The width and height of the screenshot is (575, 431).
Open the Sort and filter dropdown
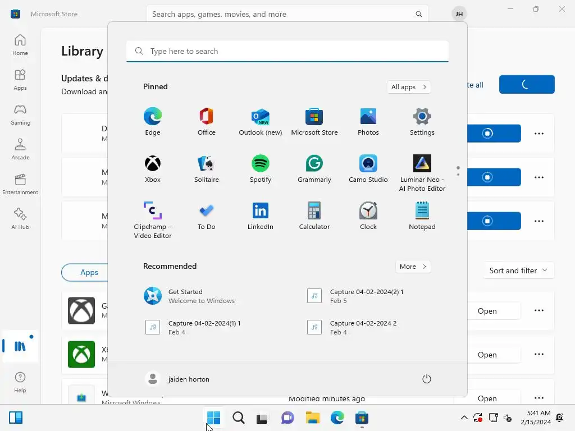(x=518, y=270)
